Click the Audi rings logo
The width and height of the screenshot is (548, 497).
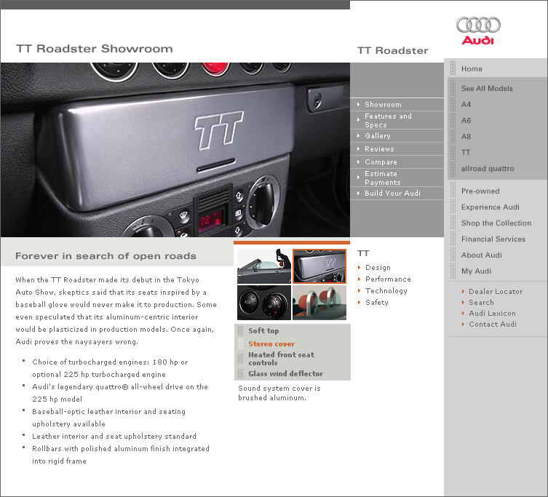[478, 31]
